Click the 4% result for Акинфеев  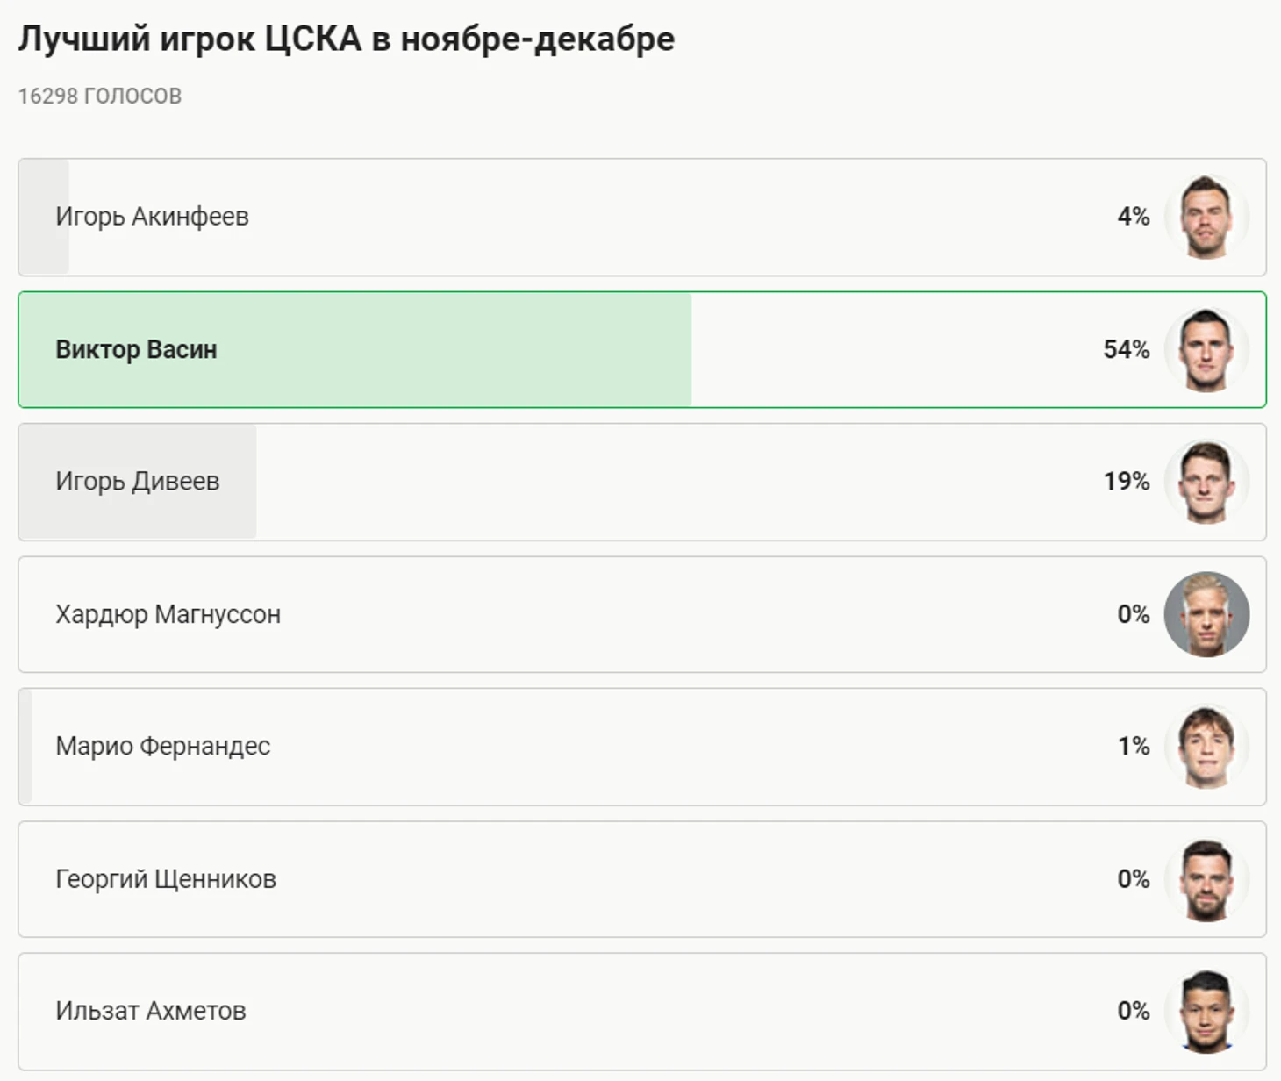1133,217
